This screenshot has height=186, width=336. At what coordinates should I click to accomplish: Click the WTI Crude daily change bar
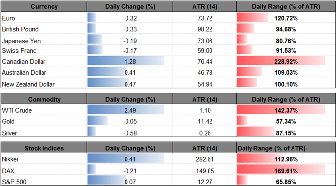pyautogui.click(x=126, y=111)
